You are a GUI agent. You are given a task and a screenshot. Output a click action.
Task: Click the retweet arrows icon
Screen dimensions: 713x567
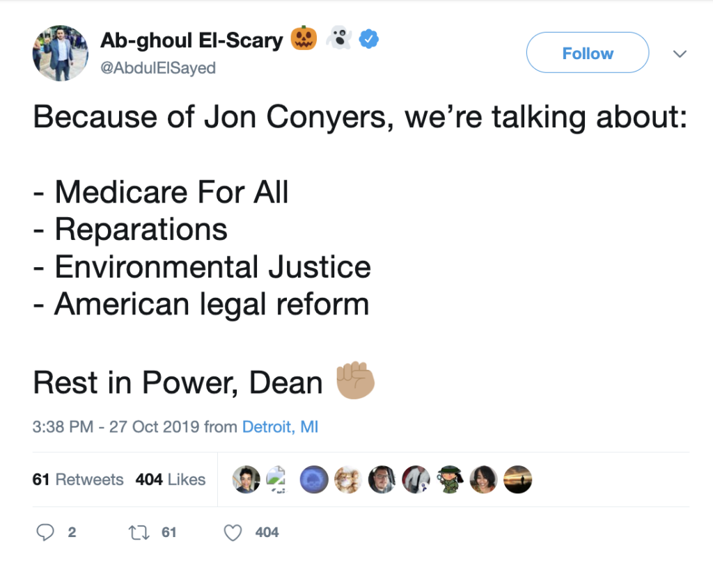tap(139, 532)
